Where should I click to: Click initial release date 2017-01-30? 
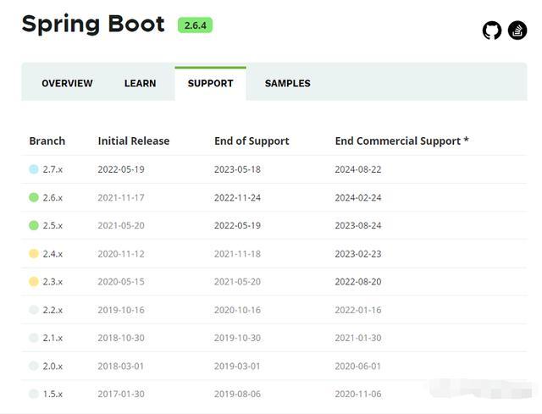[x=121, y=394]
